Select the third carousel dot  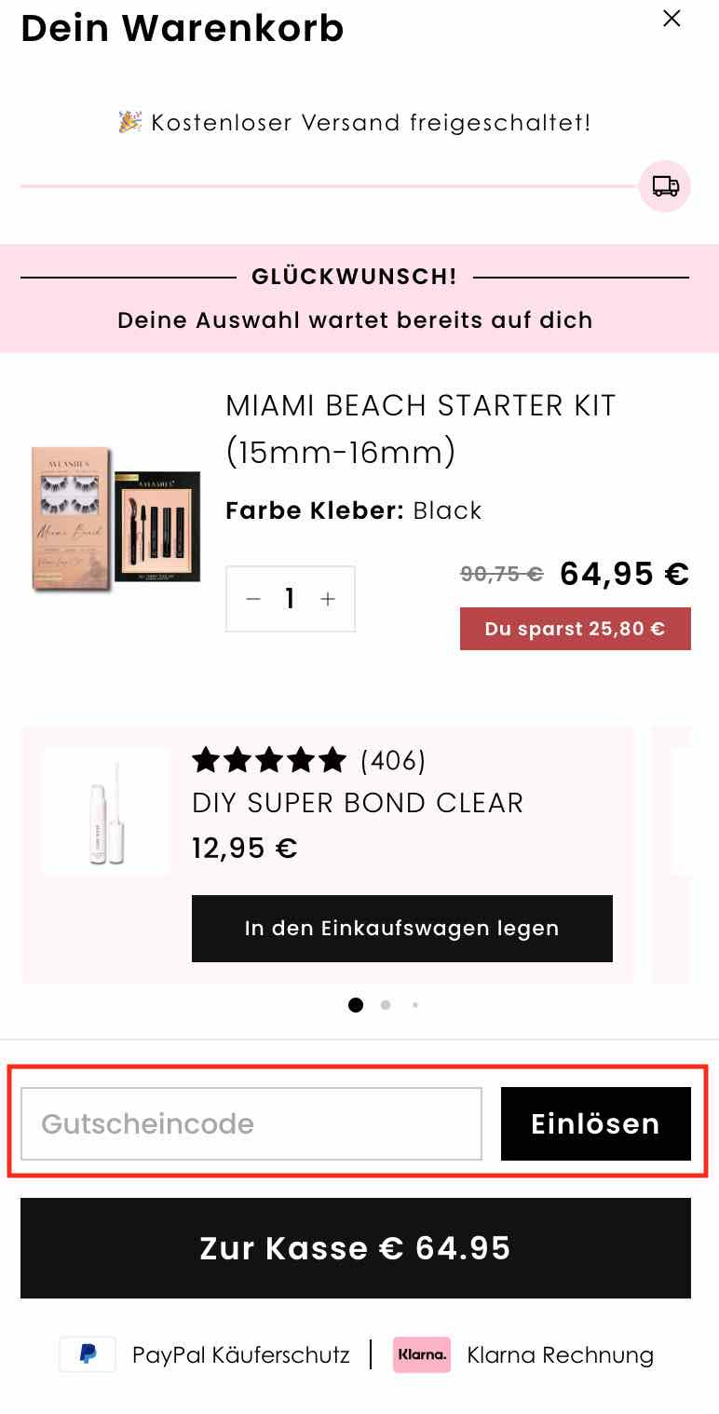pyautogui.click(x=415, y=1005)
